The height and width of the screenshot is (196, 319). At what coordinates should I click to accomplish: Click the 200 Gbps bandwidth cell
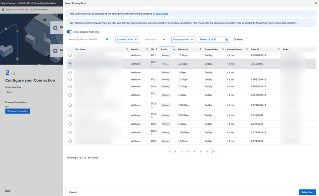coord(183,115)
